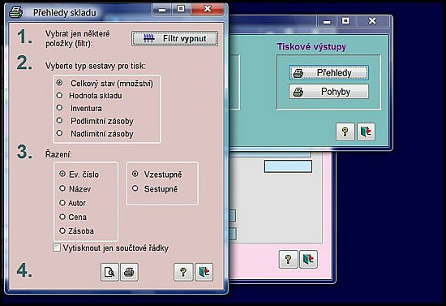This screenshot has height=306, width=446.
Task: Open Pohyby in Tiskové výstupy window
Action: (328, 92)
